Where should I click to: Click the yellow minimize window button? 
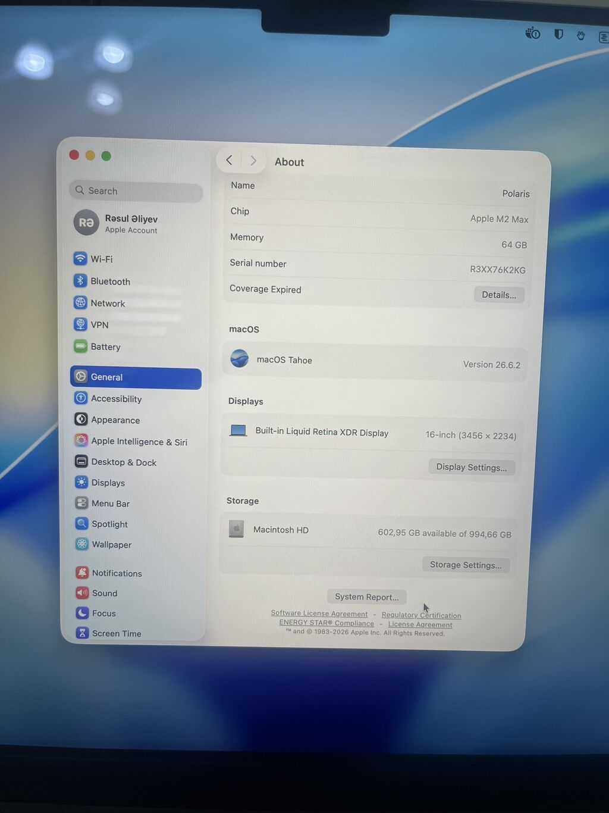[90, 155]
